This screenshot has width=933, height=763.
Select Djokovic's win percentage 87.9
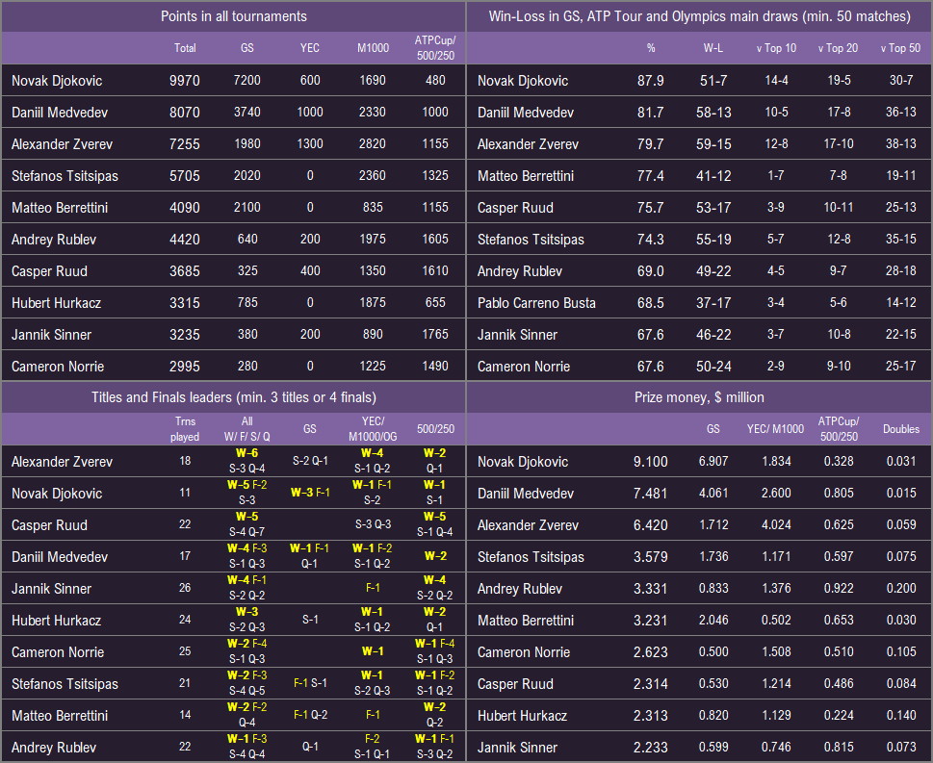(x=650, y=80)
